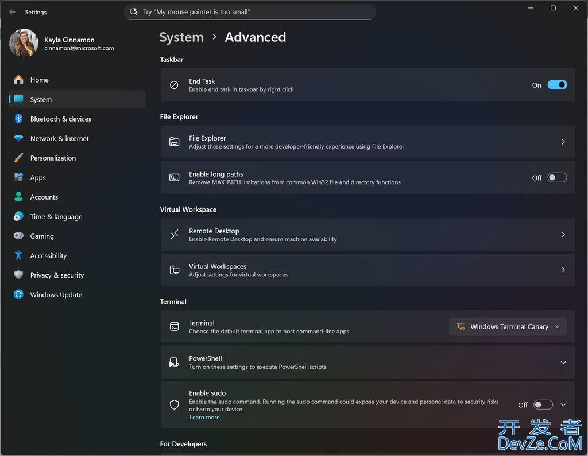
Task: Switch on the Enable sudo toggle
Action: click(543, 405)
